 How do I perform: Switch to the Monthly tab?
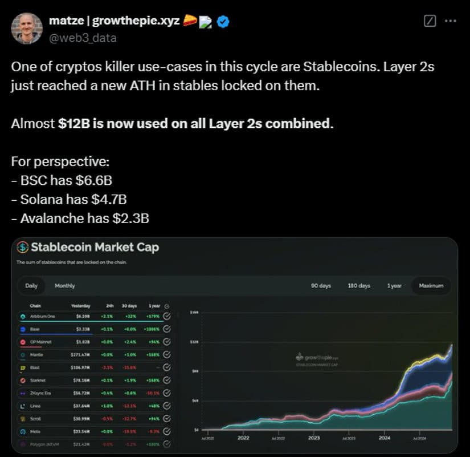(65, 285)
